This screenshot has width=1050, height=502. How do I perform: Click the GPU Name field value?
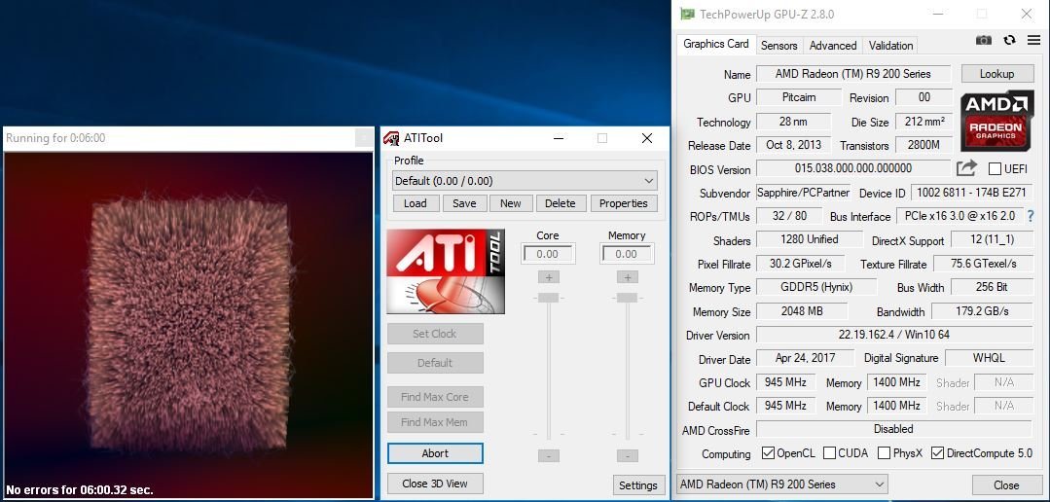pos(853,74)
